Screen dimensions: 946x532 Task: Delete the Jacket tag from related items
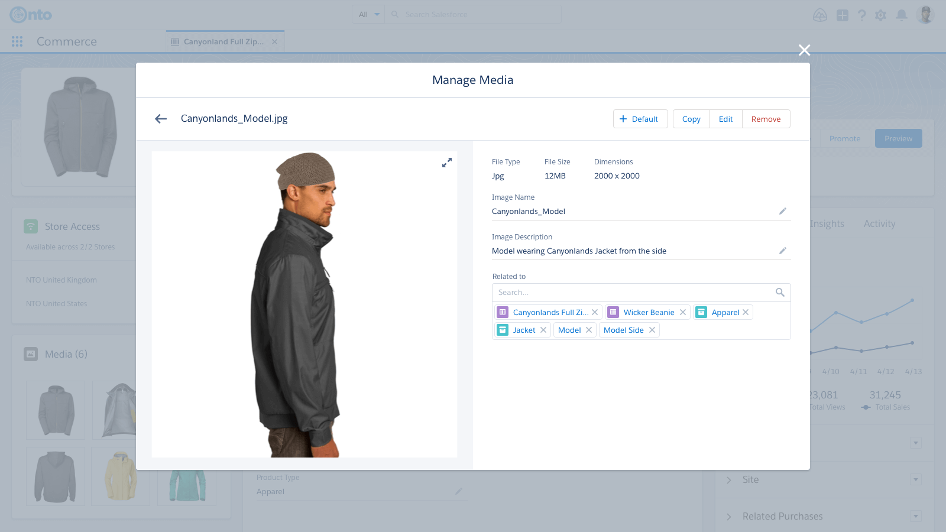[x=543, y=330]
